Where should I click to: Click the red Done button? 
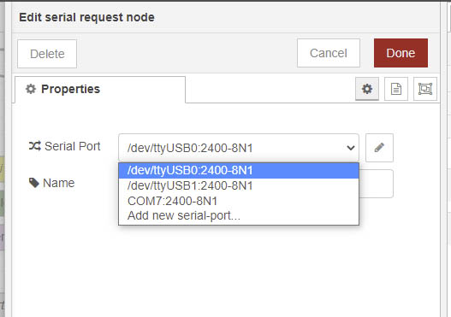pos(401,53)
